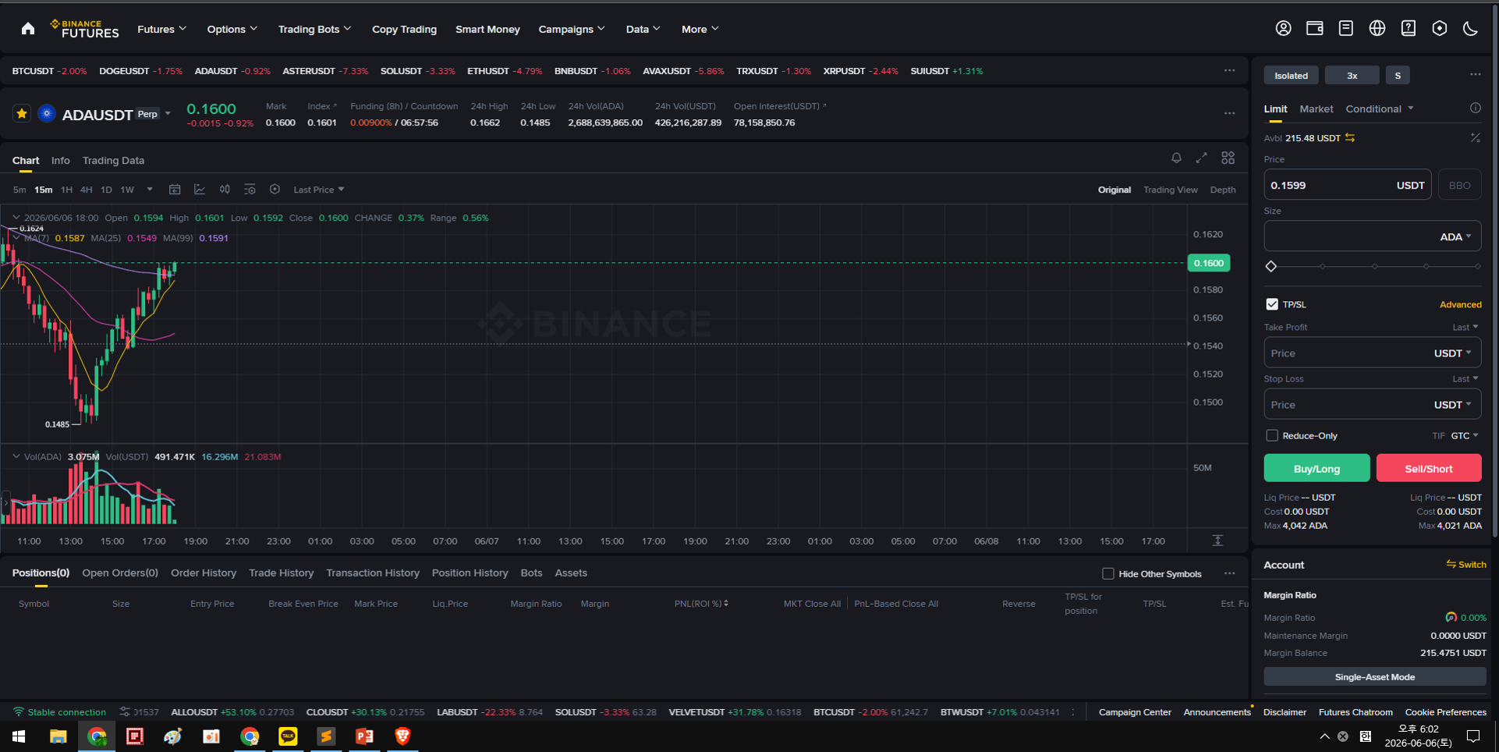Open PowerPoint from the taskbar
The width and height of the screenshot is (1499, 752).
pyautogui.click(x=364, y=736)
